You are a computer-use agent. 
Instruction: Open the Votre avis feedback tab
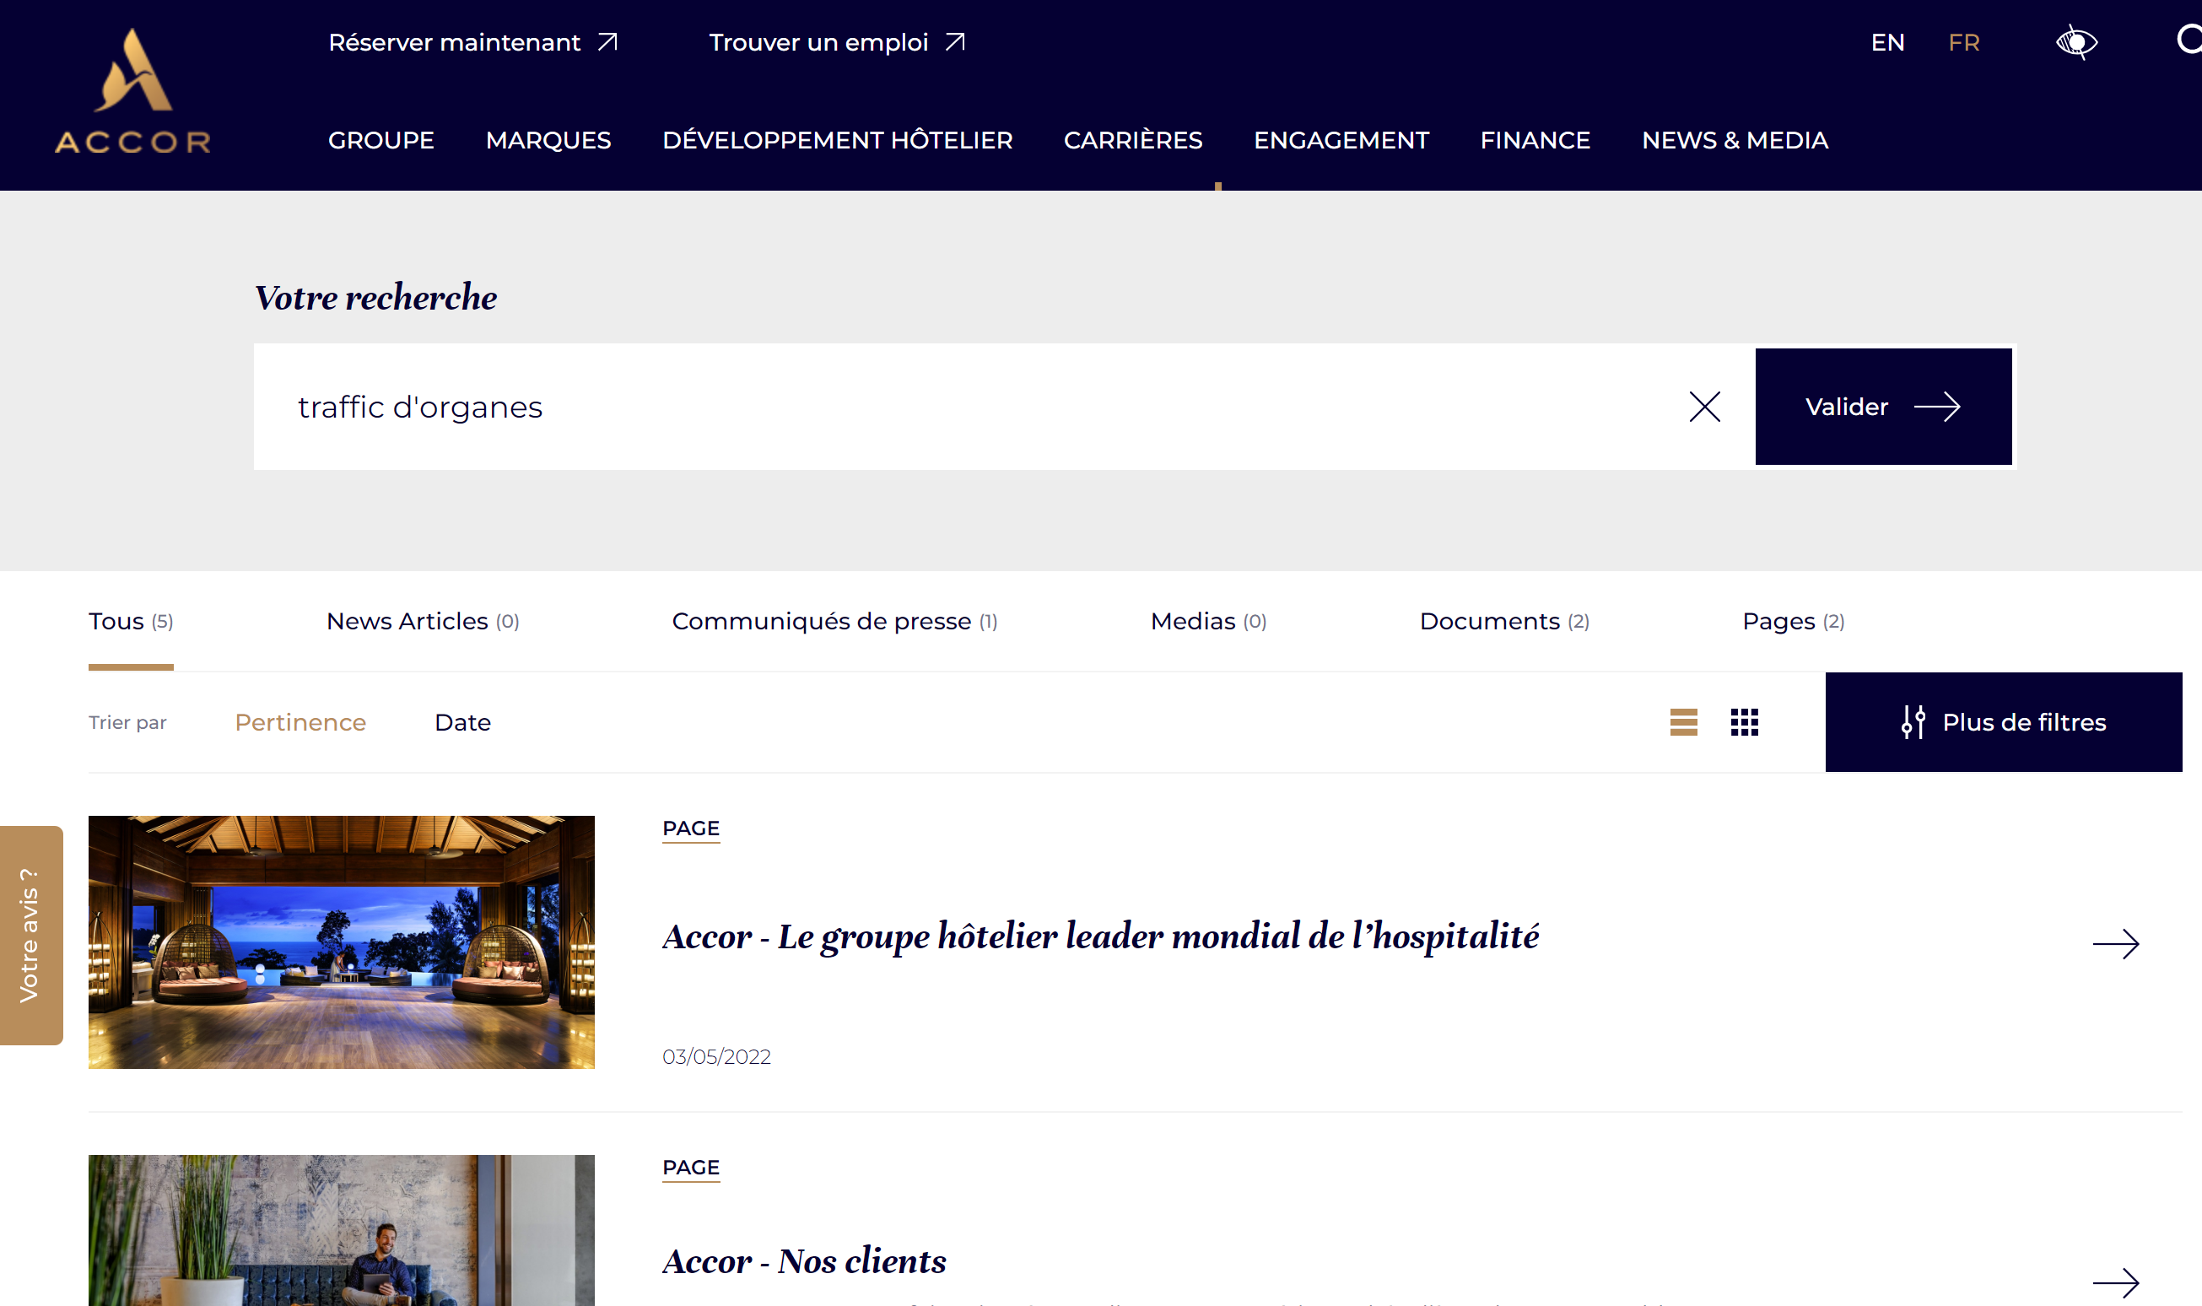(x=31, y=935)
